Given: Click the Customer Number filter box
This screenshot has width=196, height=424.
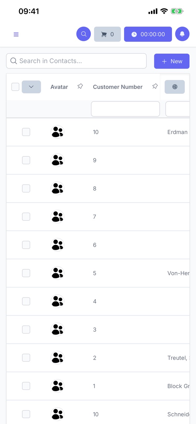Looking at the screenshot, I should tap(125, 109).
